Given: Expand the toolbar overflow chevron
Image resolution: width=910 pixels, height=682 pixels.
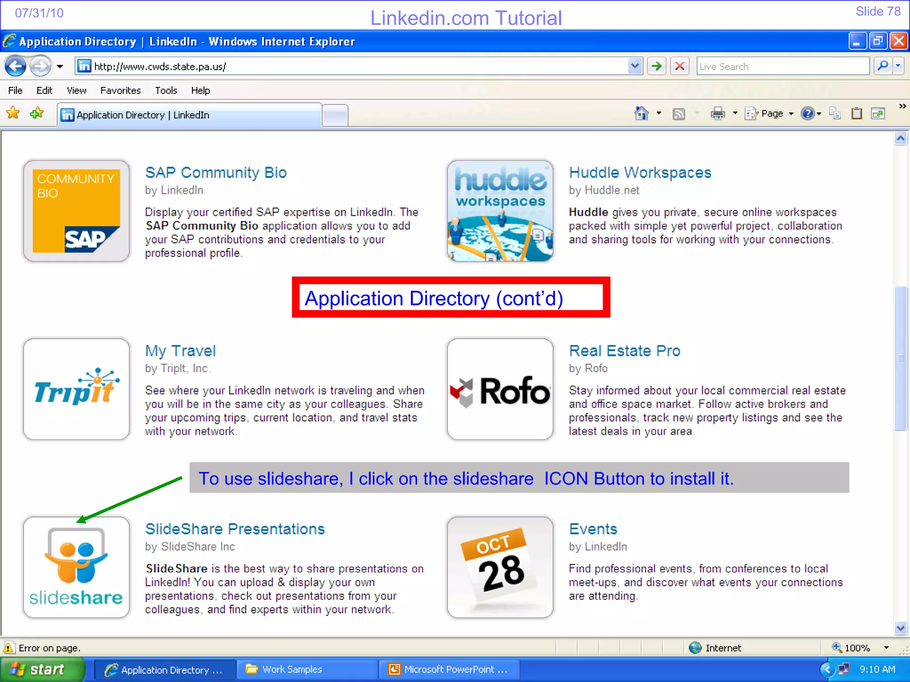Looking at the screenshot, I should [x=902, y=106].
